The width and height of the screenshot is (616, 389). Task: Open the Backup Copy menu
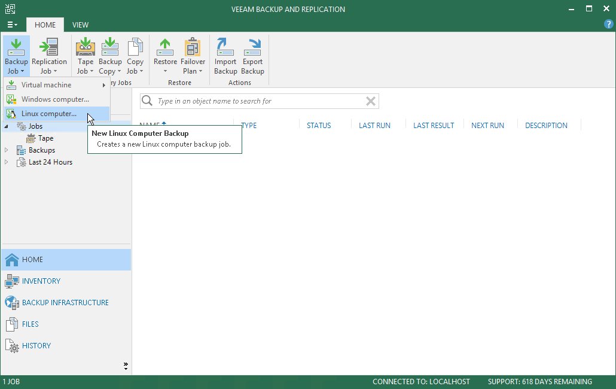pos(110,56)
